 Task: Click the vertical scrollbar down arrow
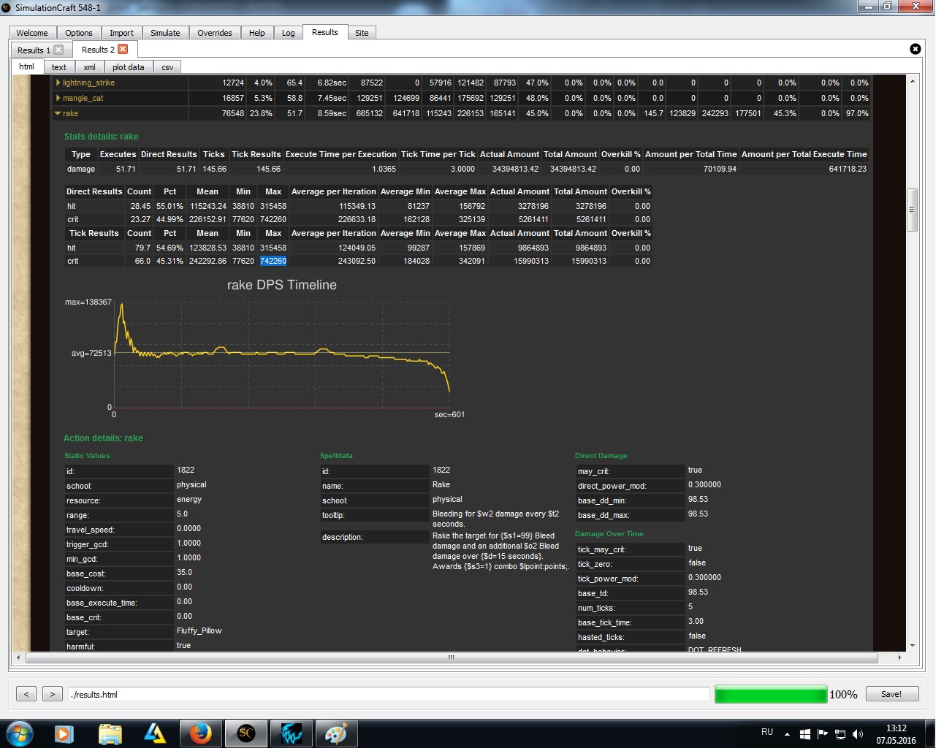pos(912,646)
